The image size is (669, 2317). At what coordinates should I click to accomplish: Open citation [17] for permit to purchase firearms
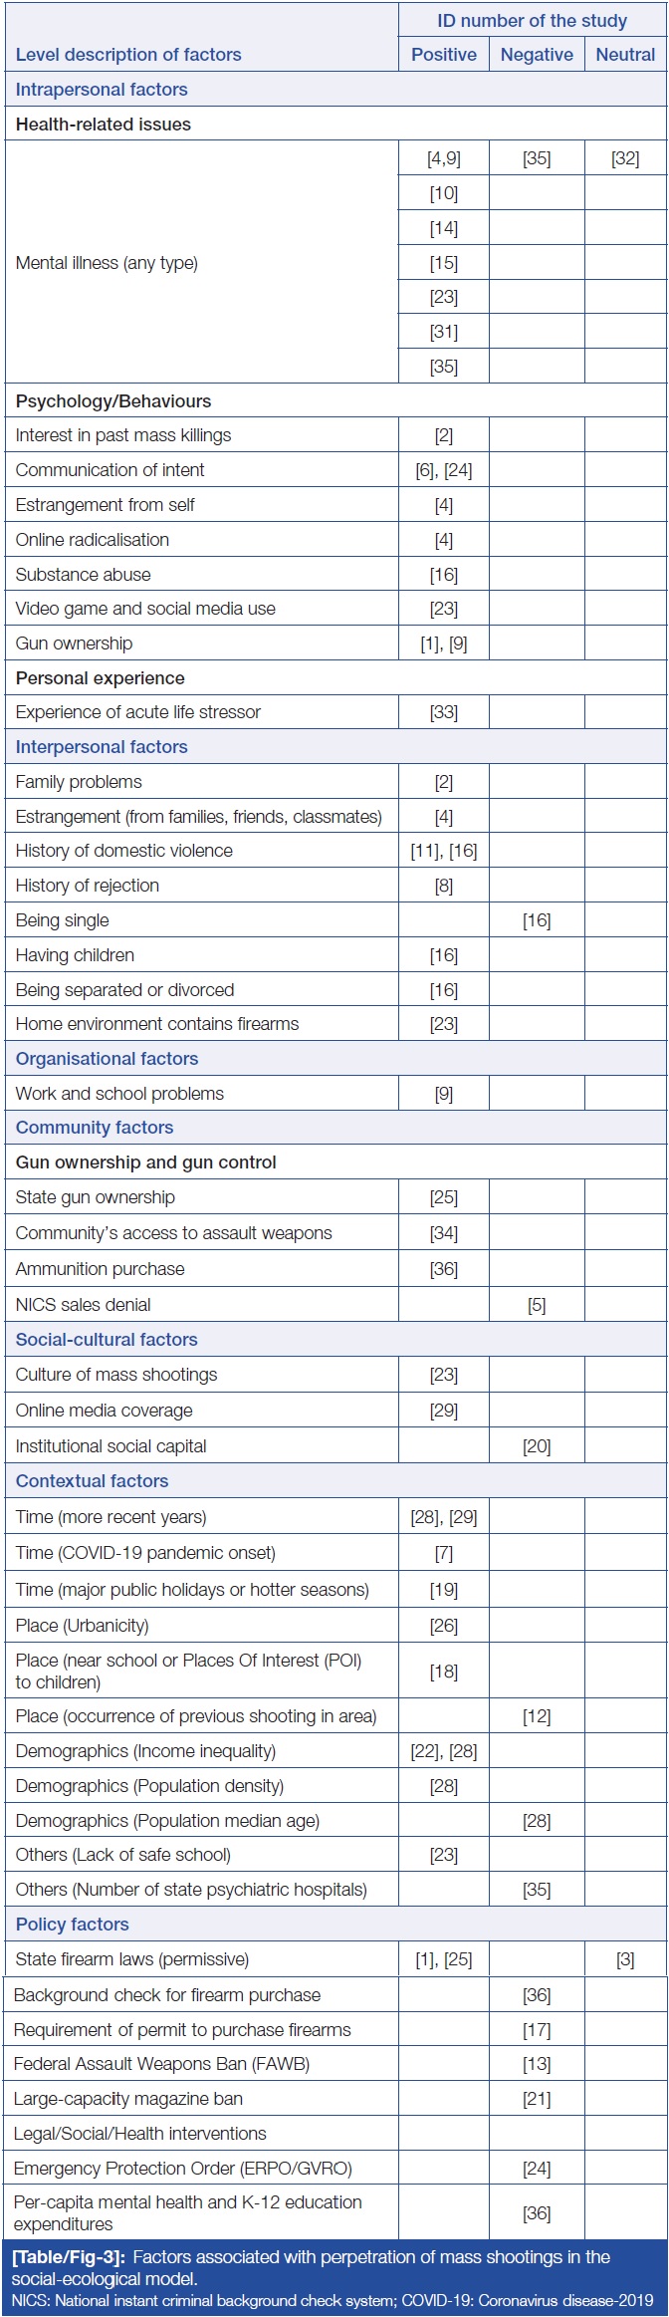[537, 2030]
